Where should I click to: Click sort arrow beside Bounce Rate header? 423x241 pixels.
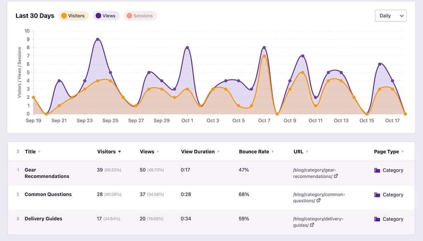tap(273, 151)
